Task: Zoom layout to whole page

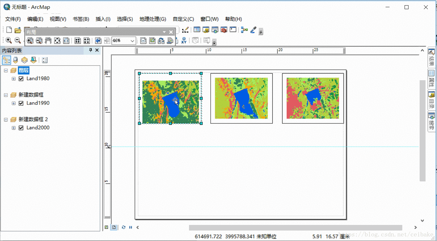Action: pyautogui.click(x=57, y=41)
